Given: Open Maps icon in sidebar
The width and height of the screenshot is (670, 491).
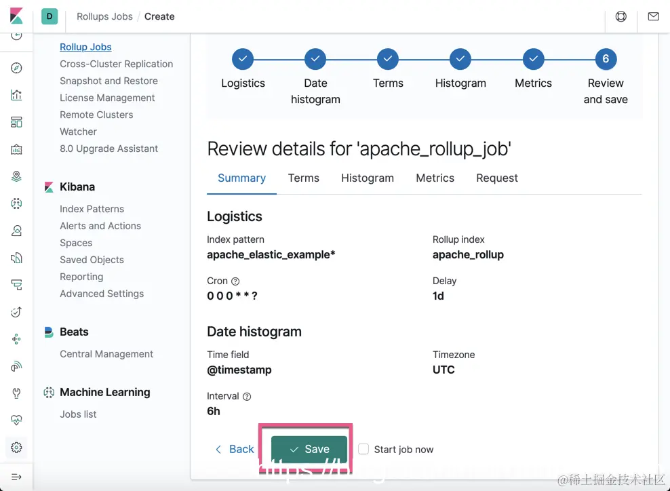Looking at the screenshot, I should [16, 176].
